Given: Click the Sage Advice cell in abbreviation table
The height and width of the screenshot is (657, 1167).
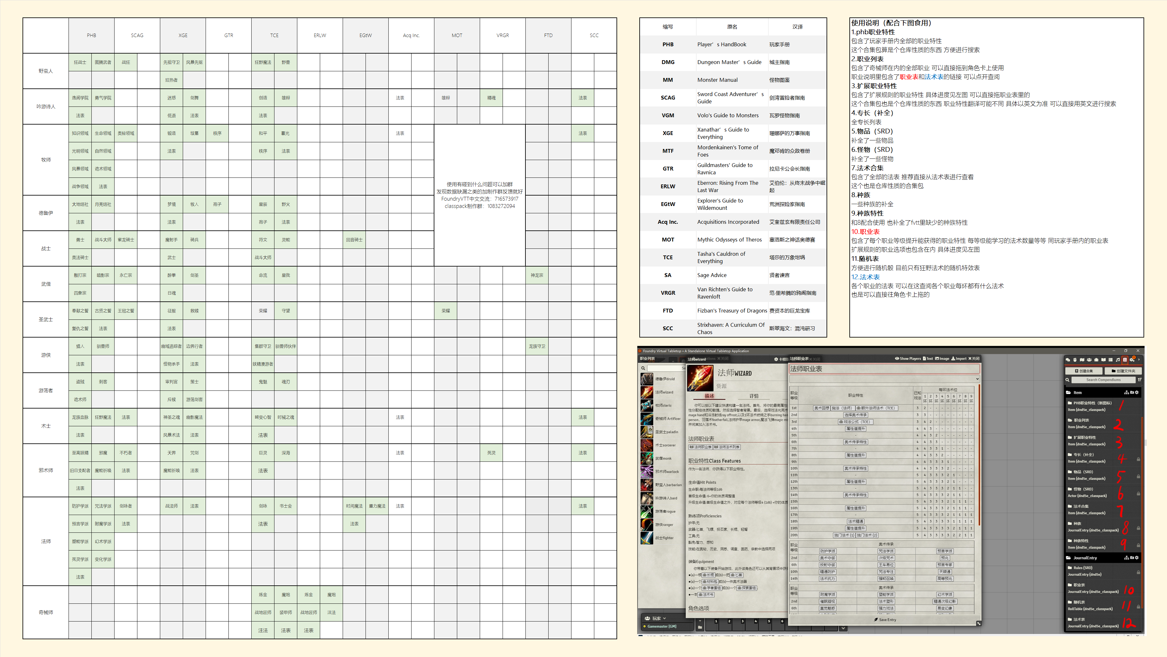Looking at the screenshot, I should [732, 275].
